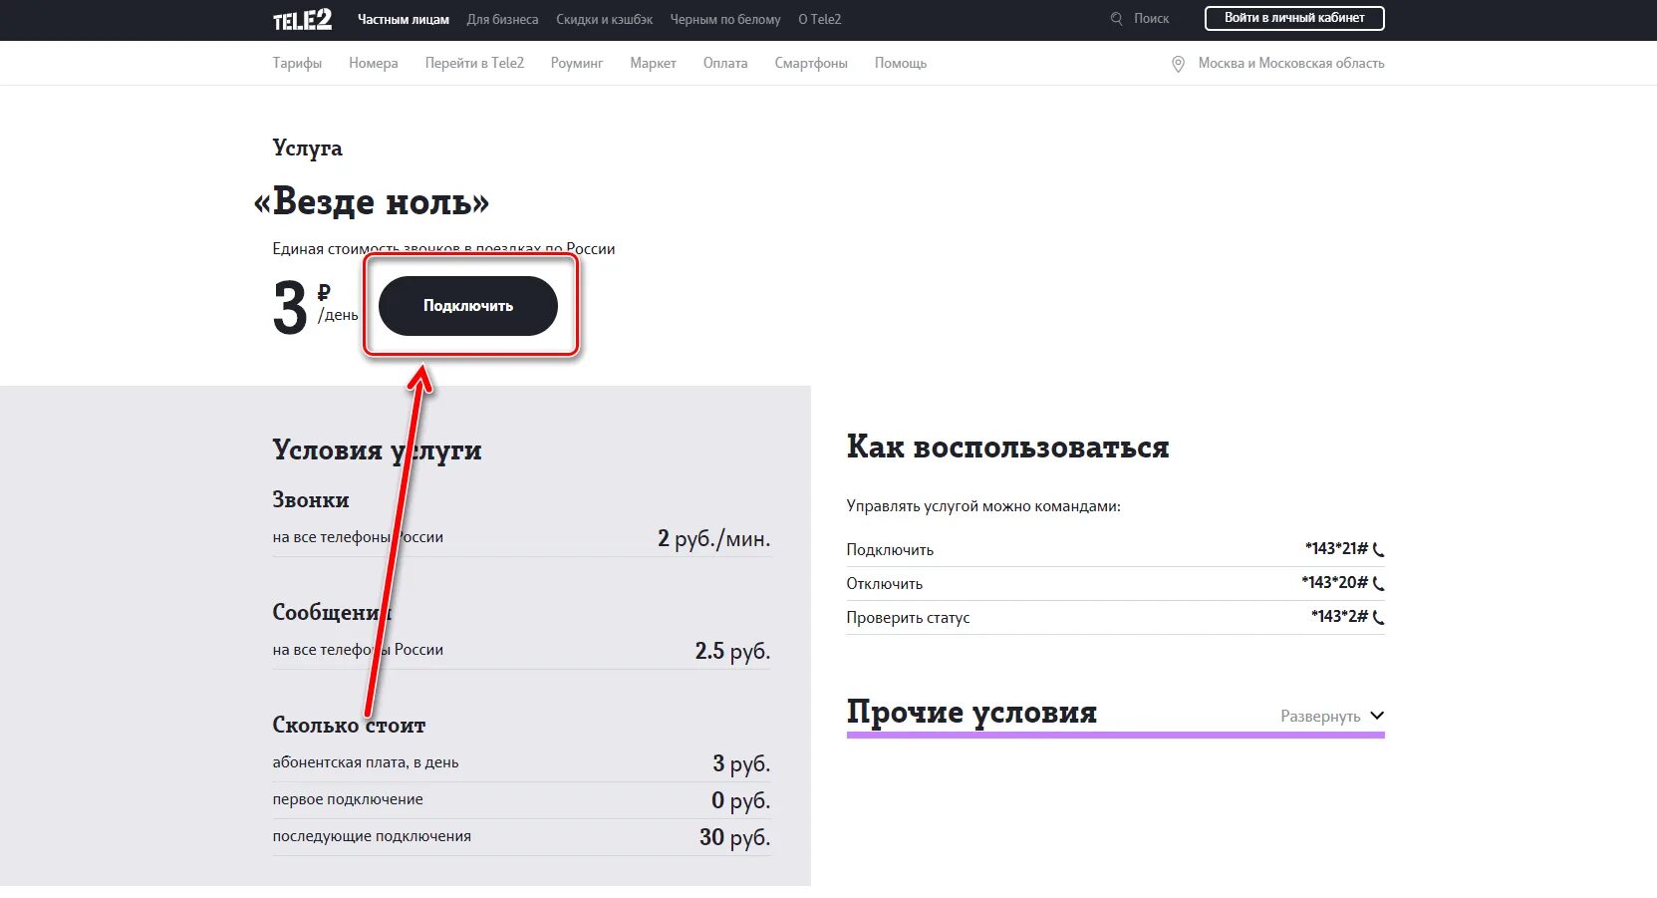Click the 2.5 руб. messages price

coord(732,651)
